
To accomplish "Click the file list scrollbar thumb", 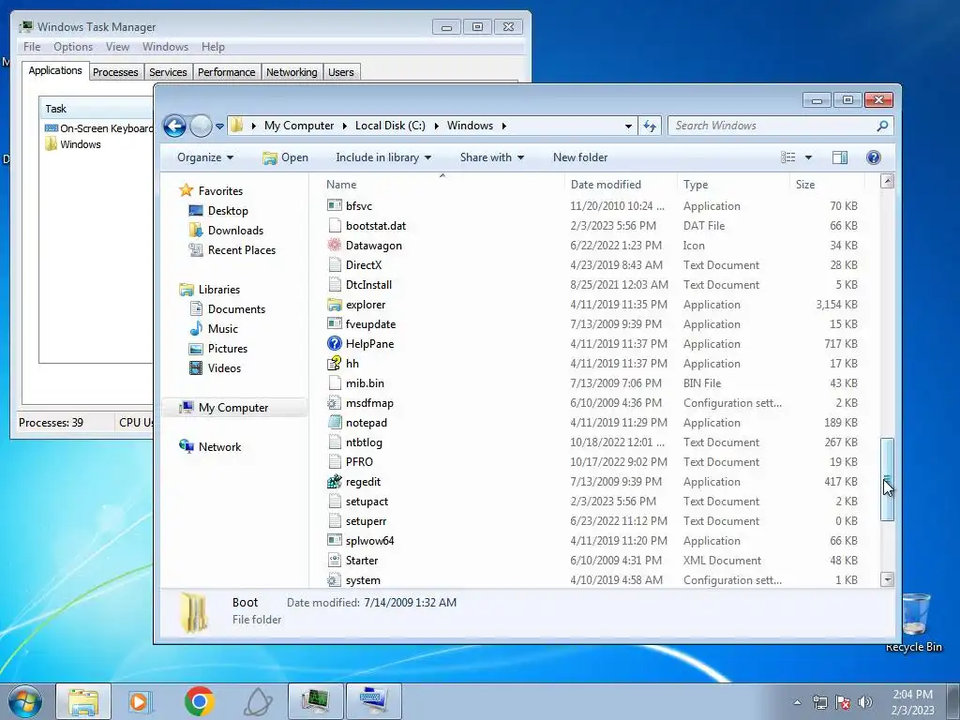I will [887, 479].
